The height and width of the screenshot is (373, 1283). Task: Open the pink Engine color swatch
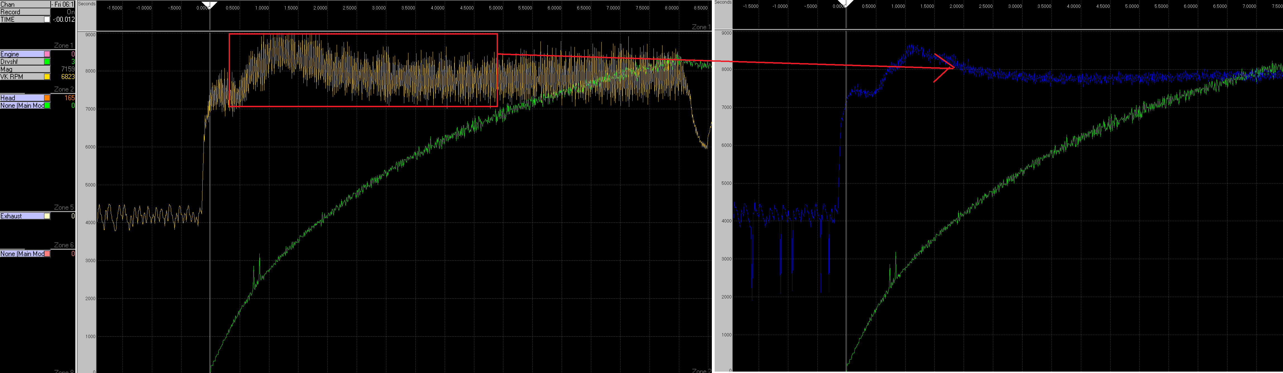point(47,54)
